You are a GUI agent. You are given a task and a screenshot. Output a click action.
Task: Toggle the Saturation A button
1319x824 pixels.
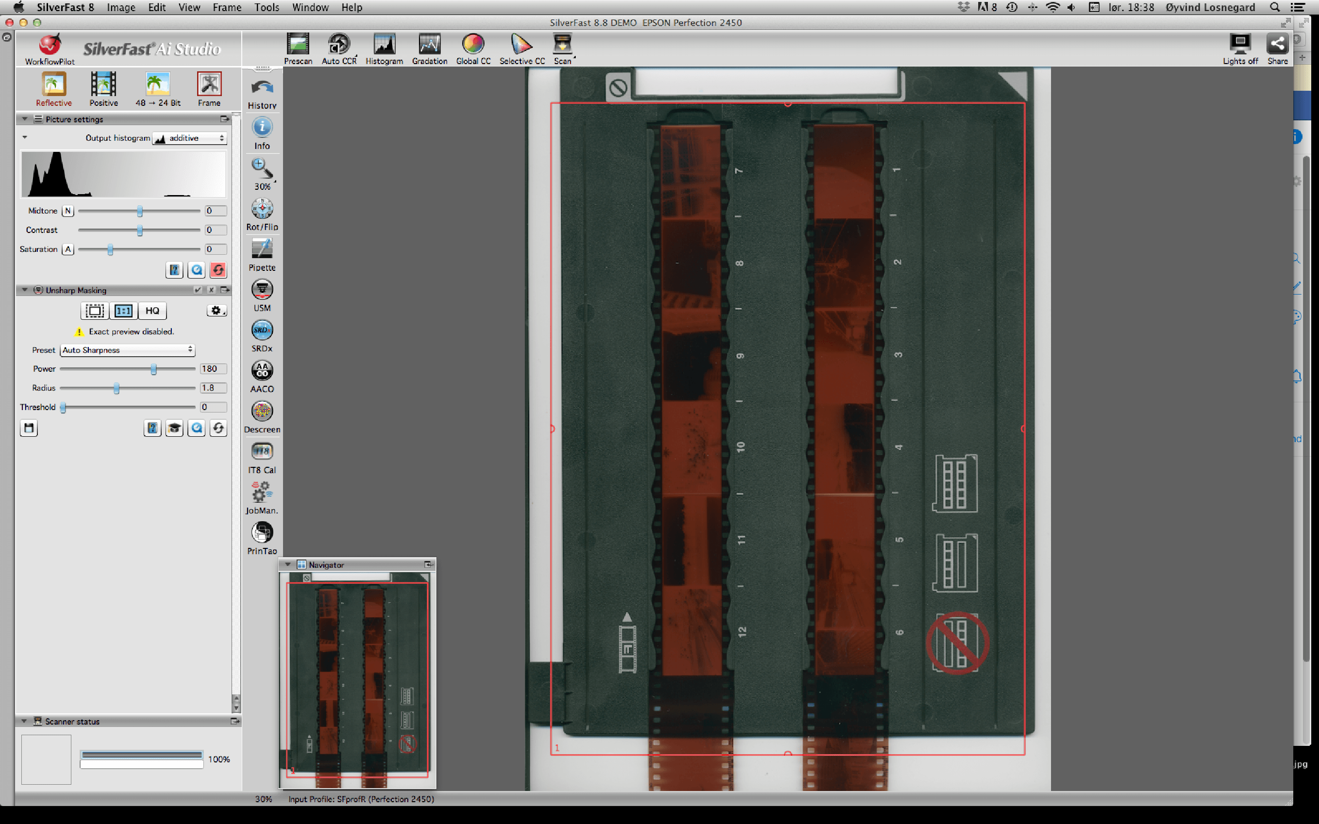[67, 249]
